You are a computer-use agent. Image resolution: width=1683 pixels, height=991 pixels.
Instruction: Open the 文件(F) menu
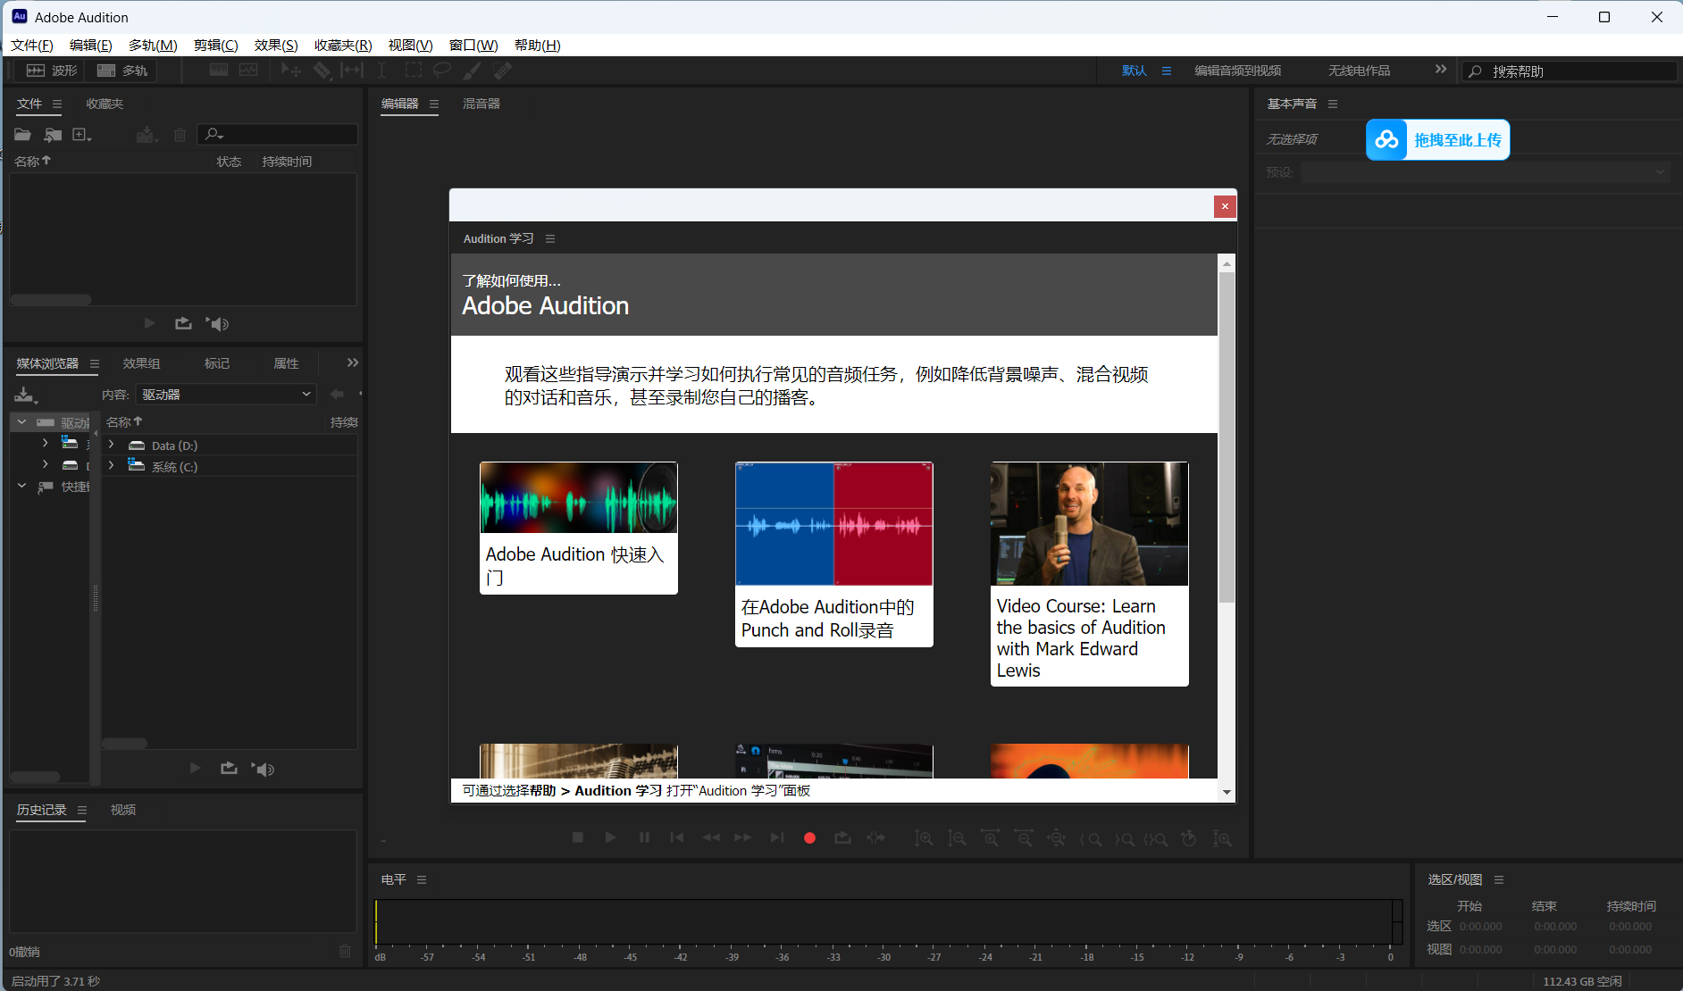(31, 45)
